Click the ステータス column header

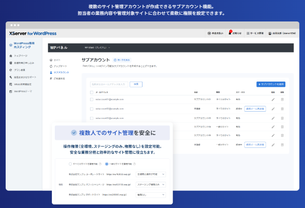[x=240, y=93]
